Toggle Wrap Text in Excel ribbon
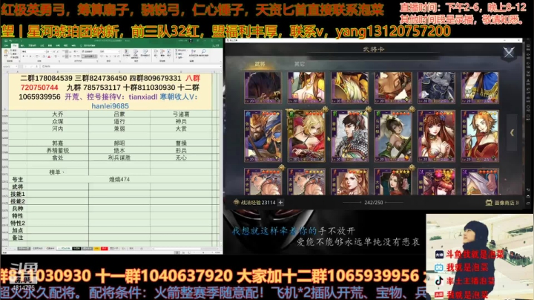This screenshot has width=534, height=300. point(88,51)
